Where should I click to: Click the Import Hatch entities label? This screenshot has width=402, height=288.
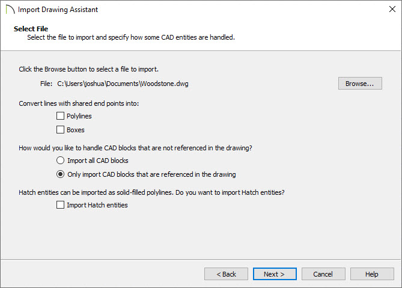pyautogui.click(x=97, y=205)
